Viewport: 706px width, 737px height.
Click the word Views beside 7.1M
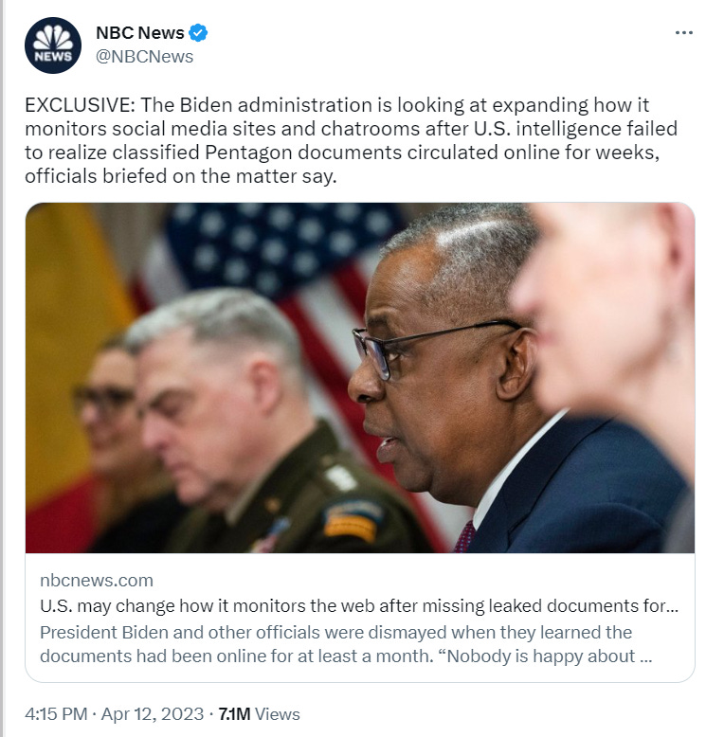pos(277,714)
